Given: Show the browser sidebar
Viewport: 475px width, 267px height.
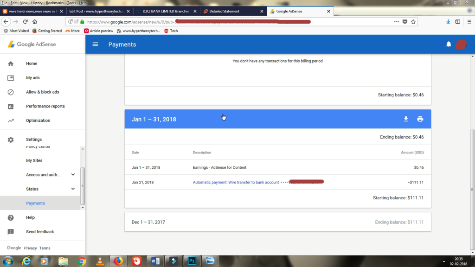Looking at the screenshot, I should click(x=458, y=22).
